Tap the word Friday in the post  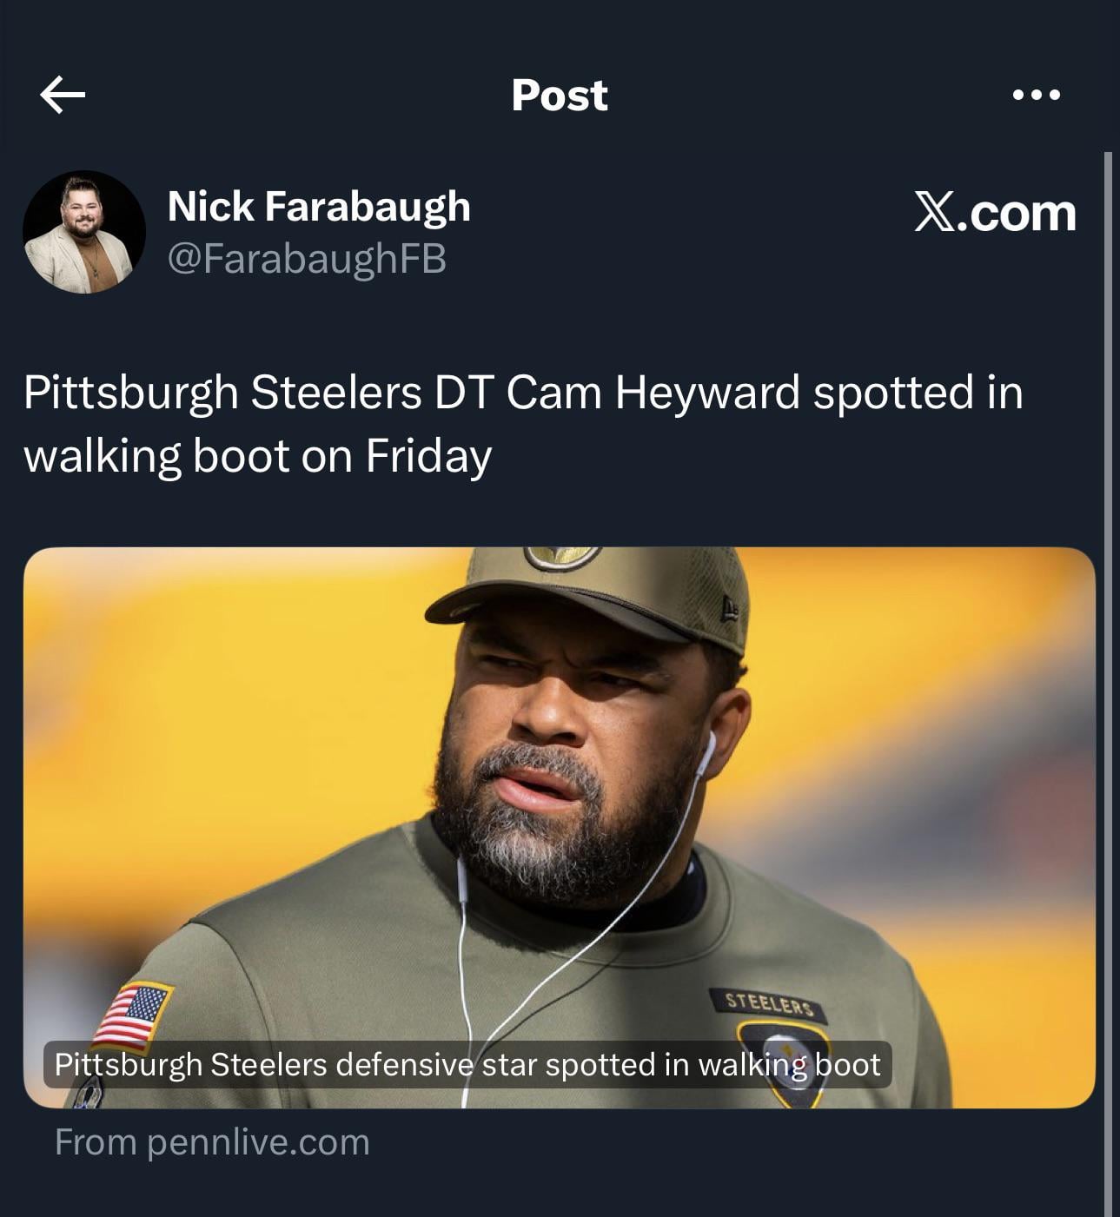(x=428, y=456)
